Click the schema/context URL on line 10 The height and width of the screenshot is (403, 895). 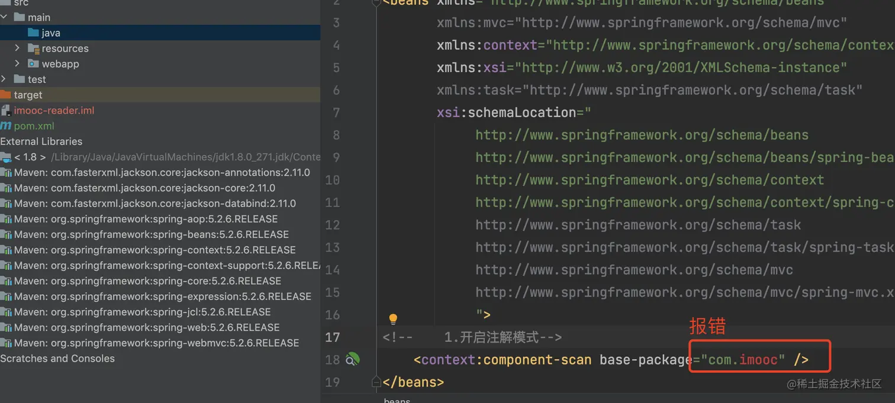click(650, 180)
